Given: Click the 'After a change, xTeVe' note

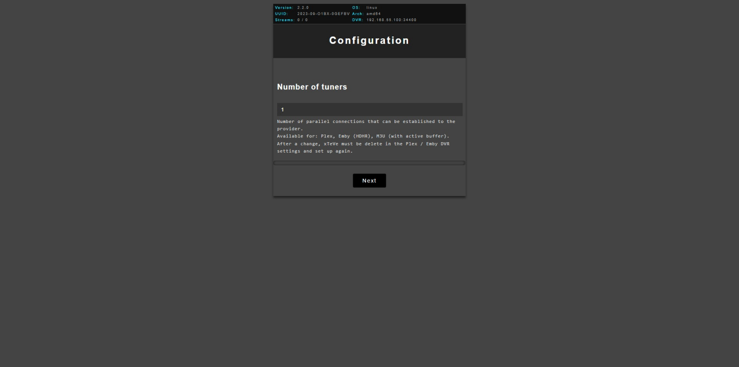Looking at the screenshot, I should [363, 144].
